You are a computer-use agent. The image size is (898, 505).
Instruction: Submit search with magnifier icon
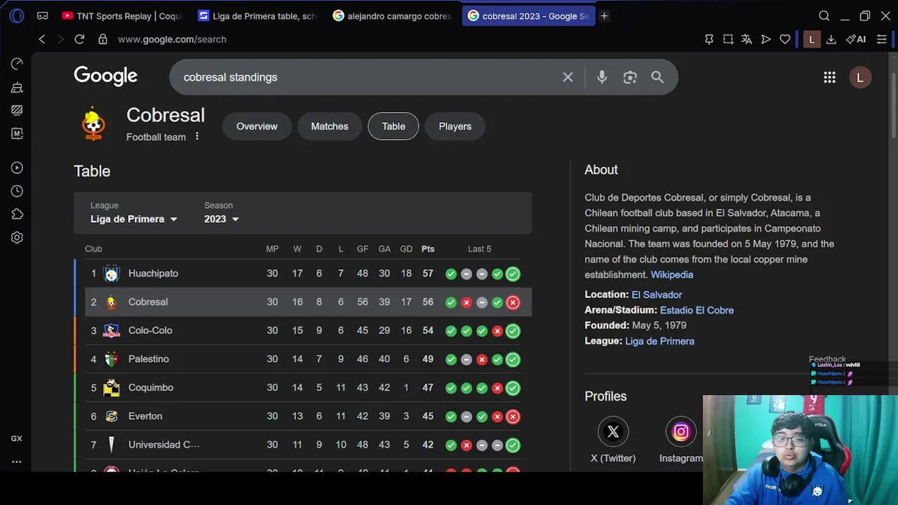tap(657, 77)
